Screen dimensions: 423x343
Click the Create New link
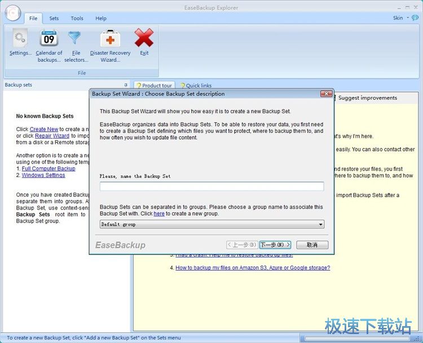44,129
